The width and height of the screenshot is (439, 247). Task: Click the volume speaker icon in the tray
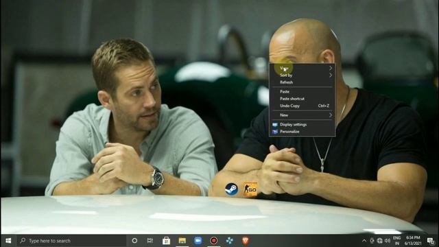pyautogui.click(x=388, y=241)
